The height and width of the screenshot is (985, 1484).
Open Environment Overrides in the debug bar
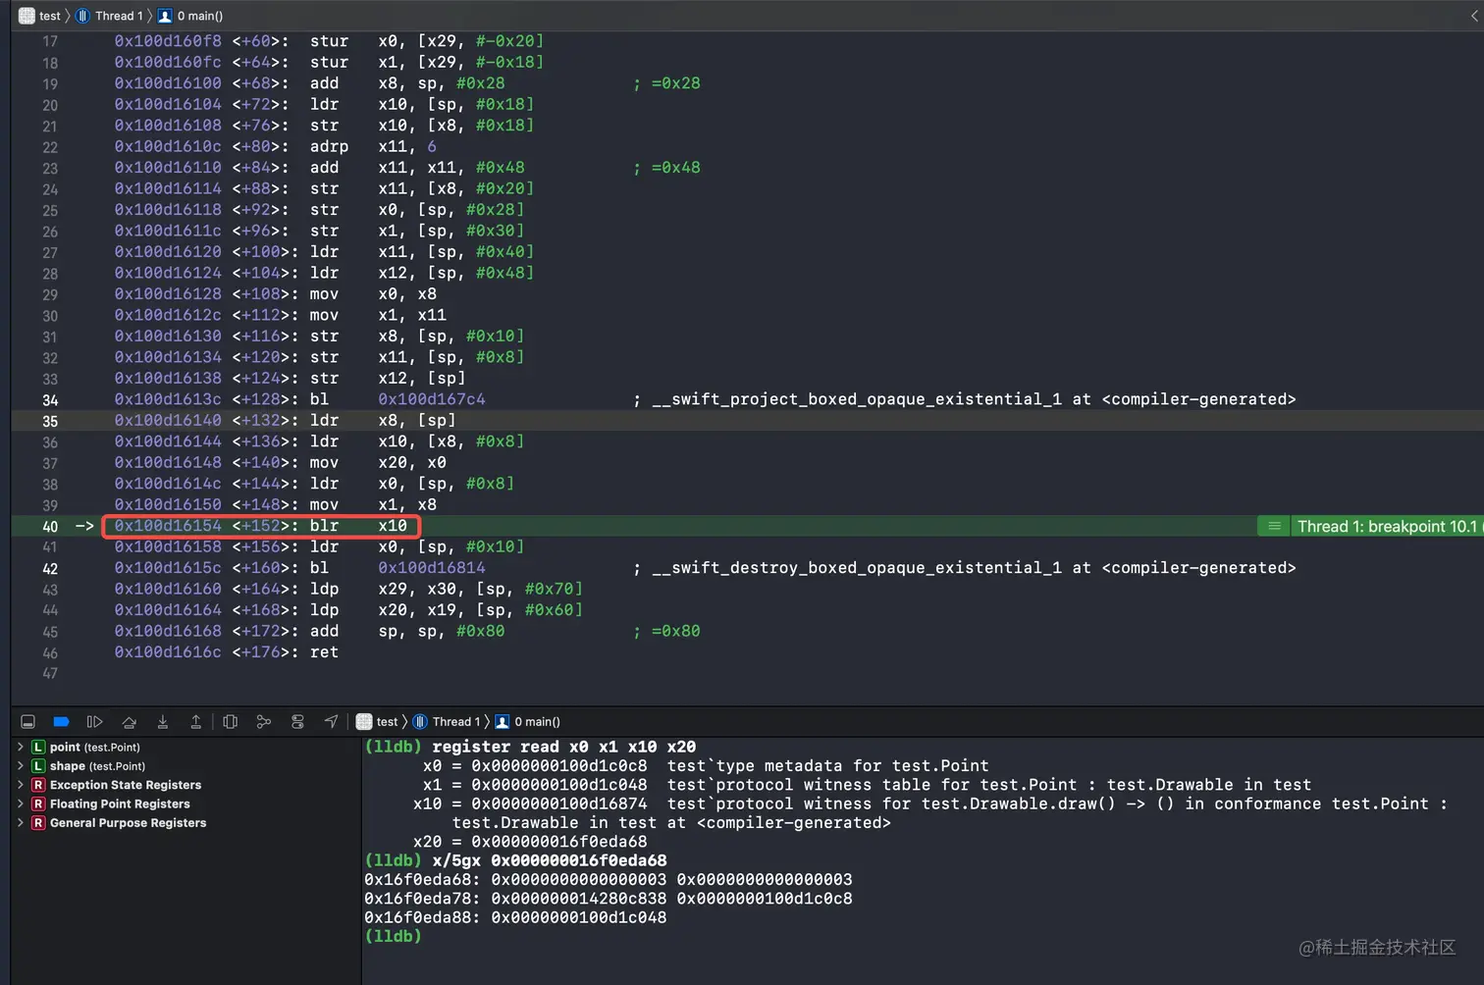point(297,722)
